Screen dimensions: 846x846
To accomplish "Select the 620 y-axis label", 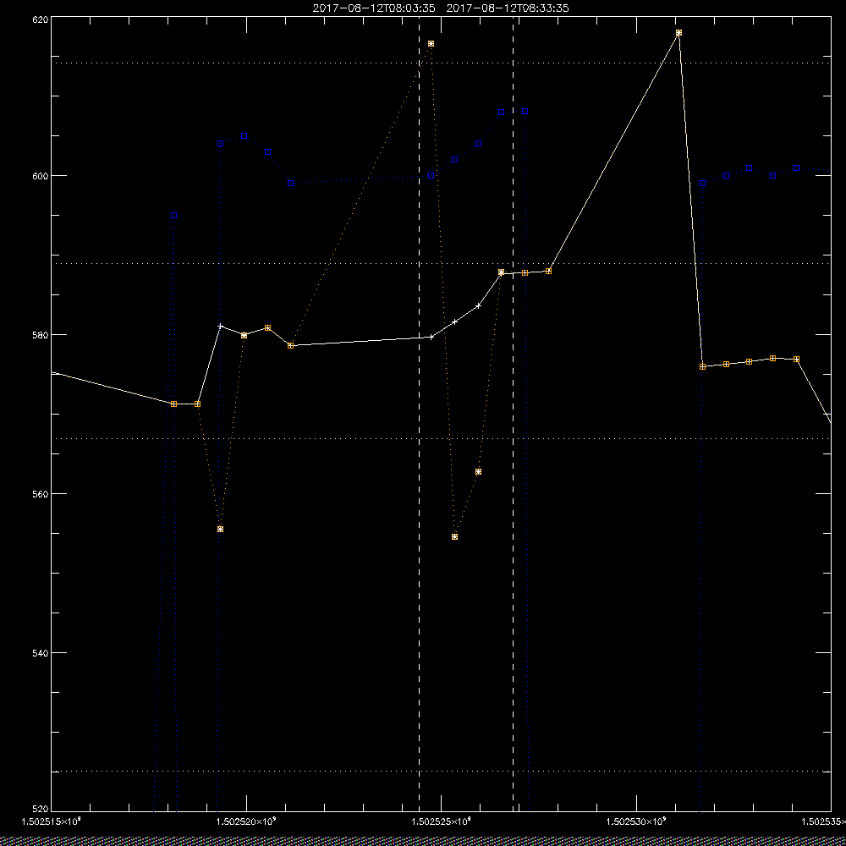I will point(41,19).
